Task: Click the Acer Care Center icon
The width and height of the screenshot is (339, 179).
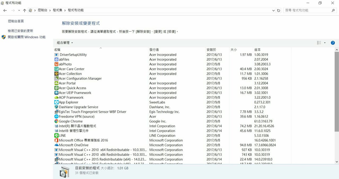Action: [x=56, y=69]
